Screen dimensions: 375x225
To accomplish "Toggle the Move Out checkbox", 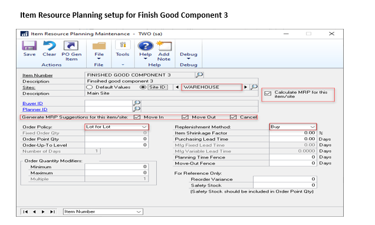I will click(185, 117).
